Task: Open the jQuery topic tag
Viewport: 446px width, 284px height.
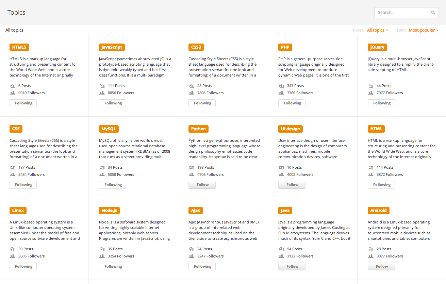Action: (378, 47)
